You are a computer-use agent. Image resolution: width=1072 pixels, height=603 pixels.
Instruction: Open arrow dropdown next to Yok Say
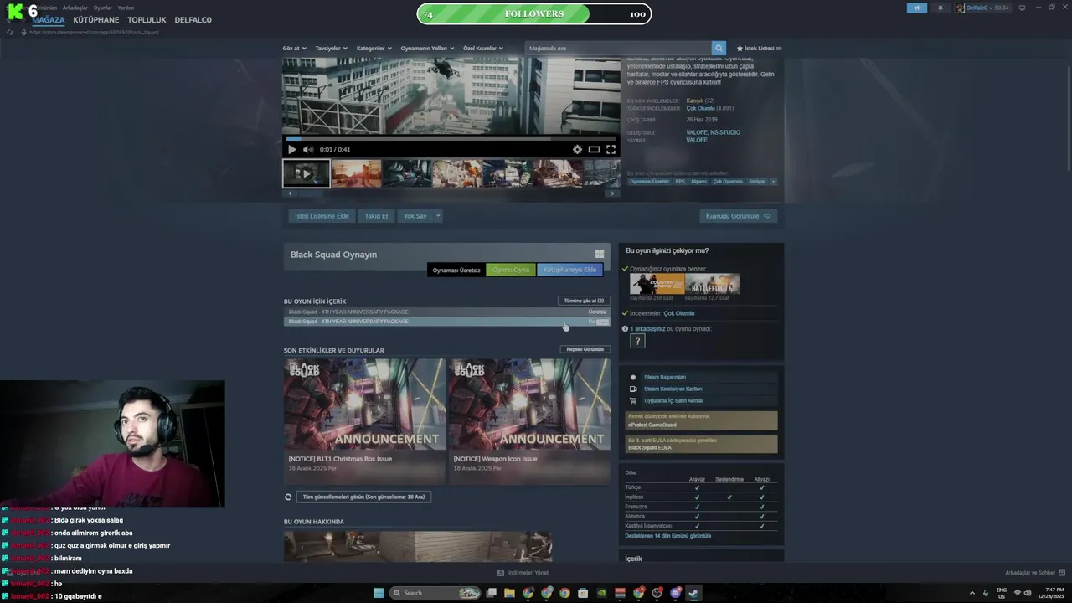tap(437, 216)
